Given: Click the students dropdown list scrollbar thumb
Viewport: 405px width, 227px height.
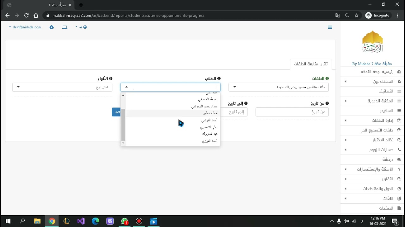Looking at the screenshot, I should click(x=123, y=125).
